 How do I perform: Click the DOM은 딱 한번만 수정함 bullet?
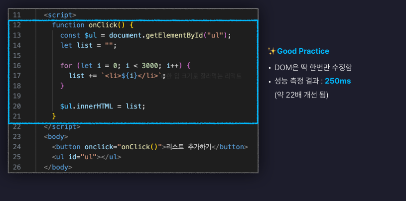[x=313, y=68]
